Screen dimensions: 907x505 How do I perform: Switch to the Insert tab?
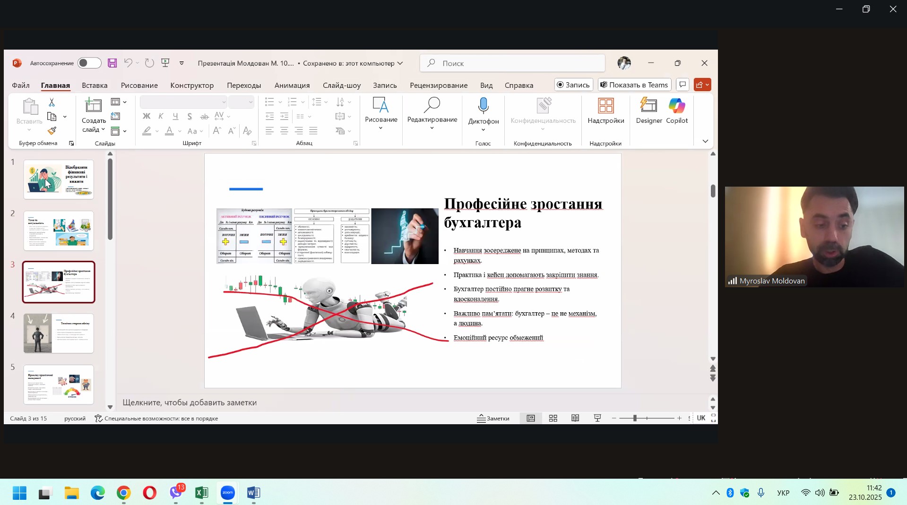coord(95,86)
